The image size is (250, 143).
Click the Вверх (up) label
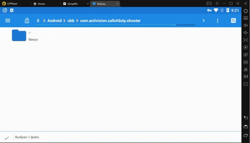coord(33,40)
